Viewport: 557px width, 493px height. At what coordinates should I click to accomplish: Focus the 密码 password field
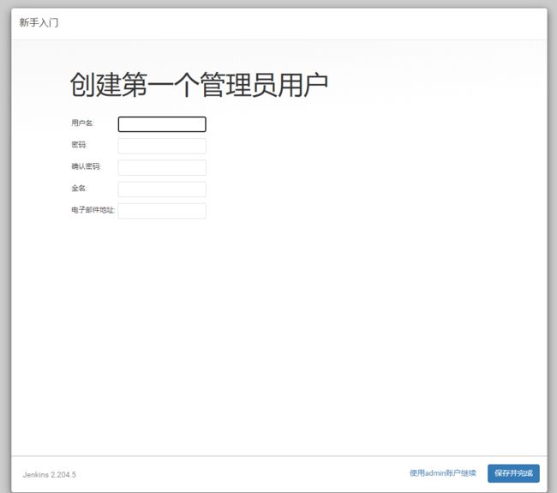pyautogui.click(x=162, y=146)
